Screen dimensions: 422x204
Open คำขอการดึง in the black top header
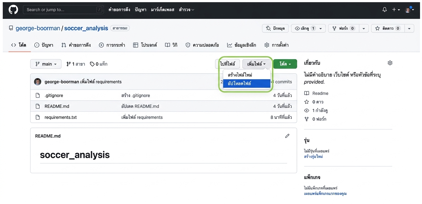coord(119,10)
